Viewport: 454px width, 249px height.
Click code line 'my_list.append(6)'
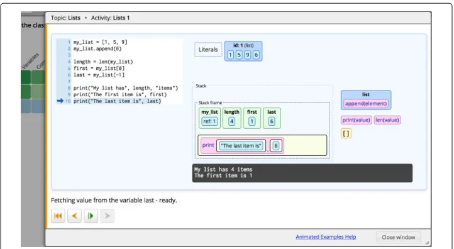tap(97, 48)
